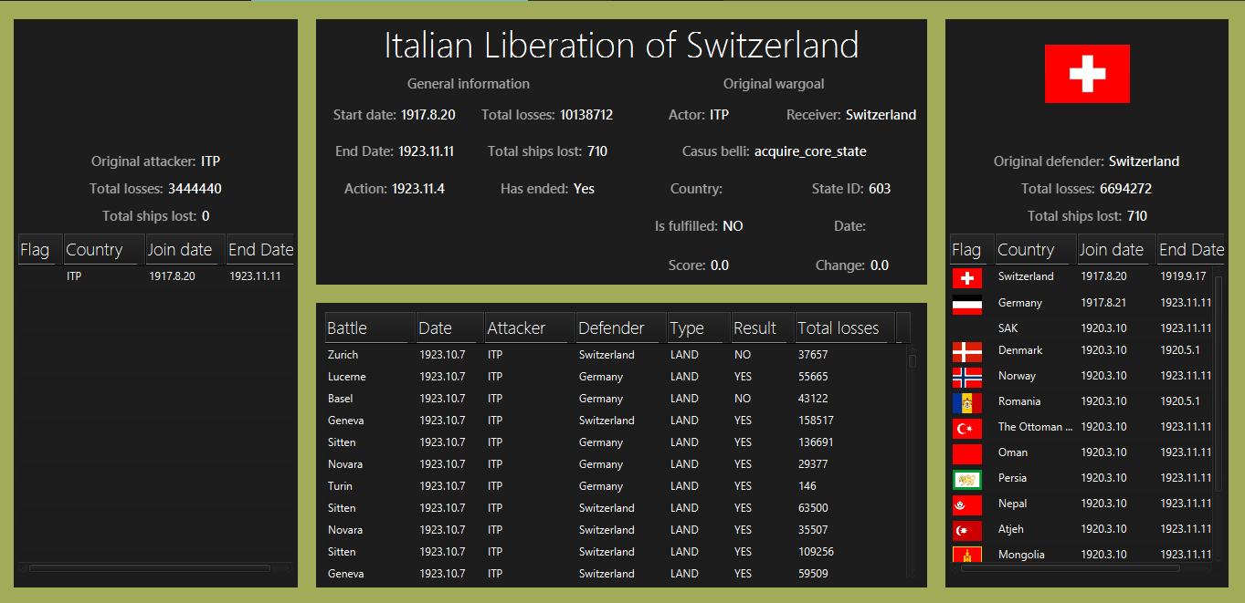Click the Germany flag icon

pyautogui.click(x=966, y=304)
